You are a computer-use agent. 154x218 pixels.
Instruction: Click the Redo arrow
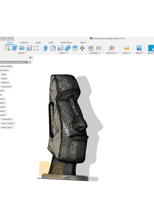tap(9, 38)
